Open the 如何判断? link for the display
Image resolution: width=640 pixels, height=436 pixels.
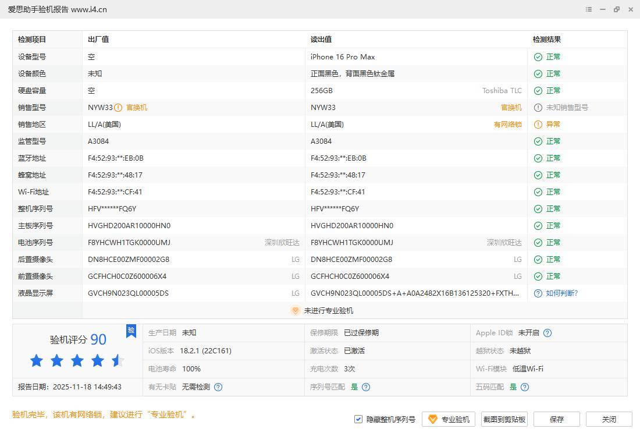click(x=561, y=293)
